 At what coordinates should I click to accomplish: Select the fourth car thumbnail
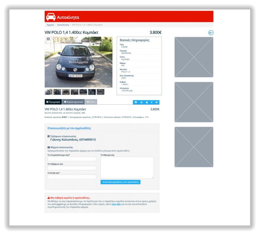pos(75,92)
